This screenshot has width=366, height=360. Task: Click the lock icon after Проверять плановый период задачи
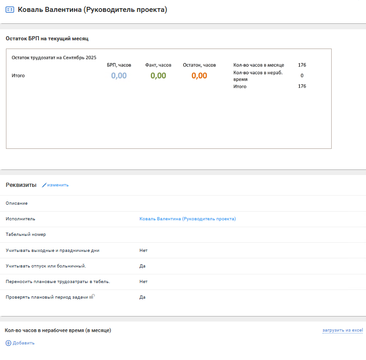coord(91,296)
